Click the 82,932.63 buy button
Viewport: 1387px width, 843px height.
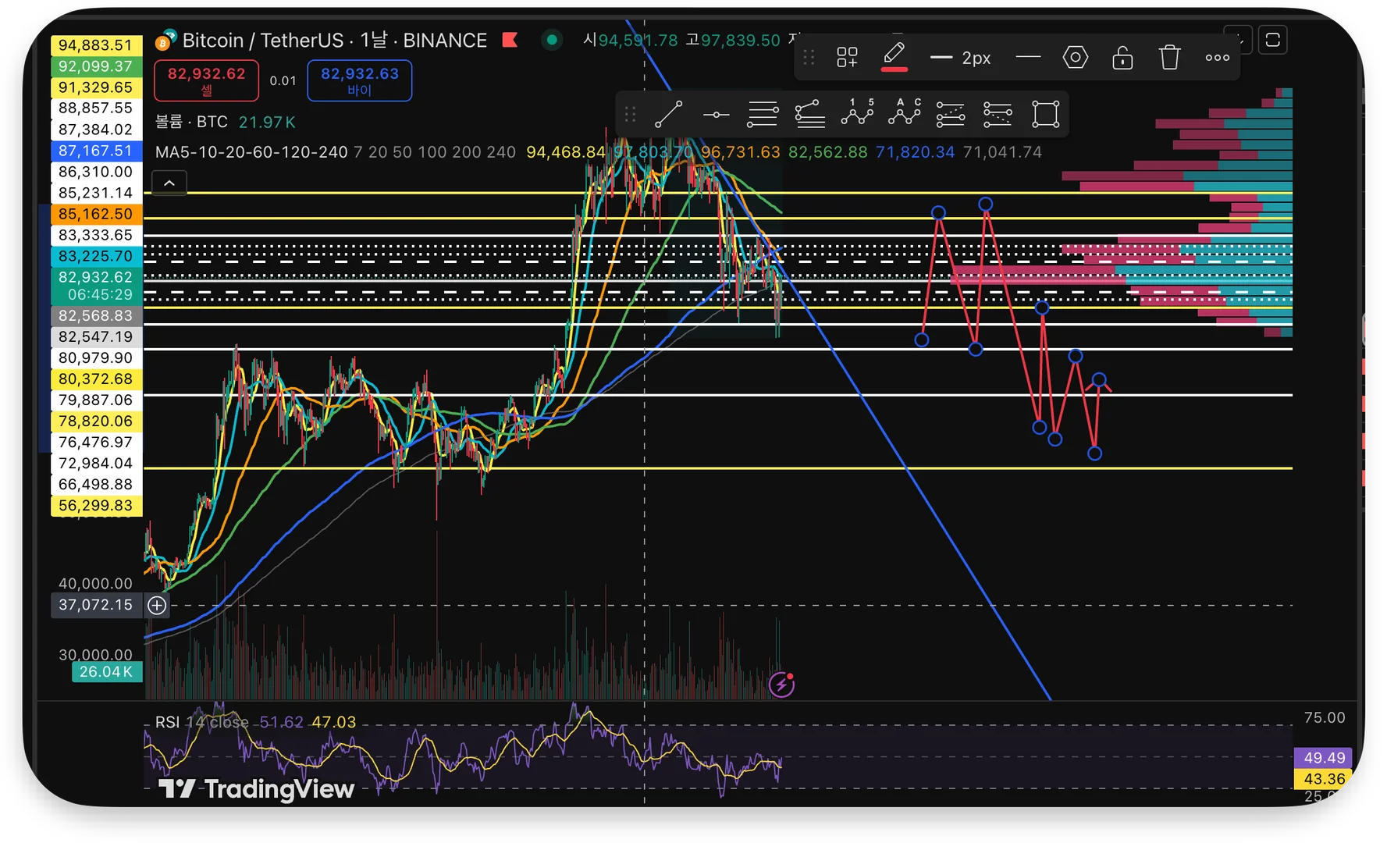tap(360, 80)
